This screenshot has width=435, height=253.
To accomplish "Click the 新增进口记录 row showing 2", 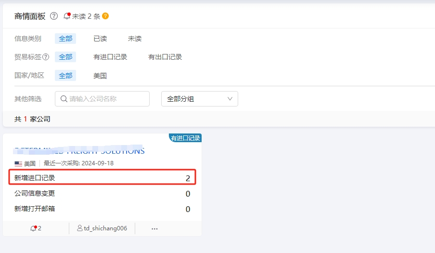I will [x=102, y=178].
